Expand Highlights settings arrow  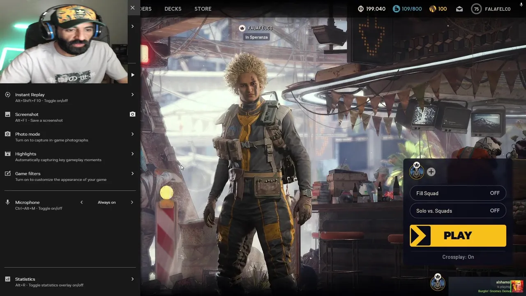point(132,154)
